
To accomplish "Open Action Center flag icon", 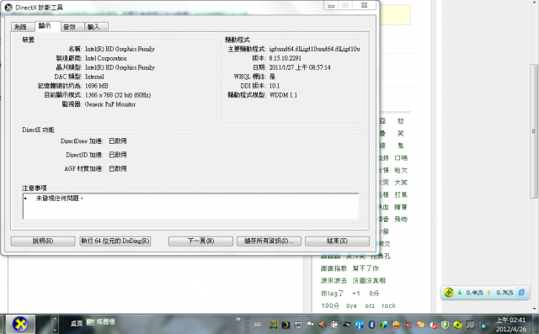I will tap(310, 325).
